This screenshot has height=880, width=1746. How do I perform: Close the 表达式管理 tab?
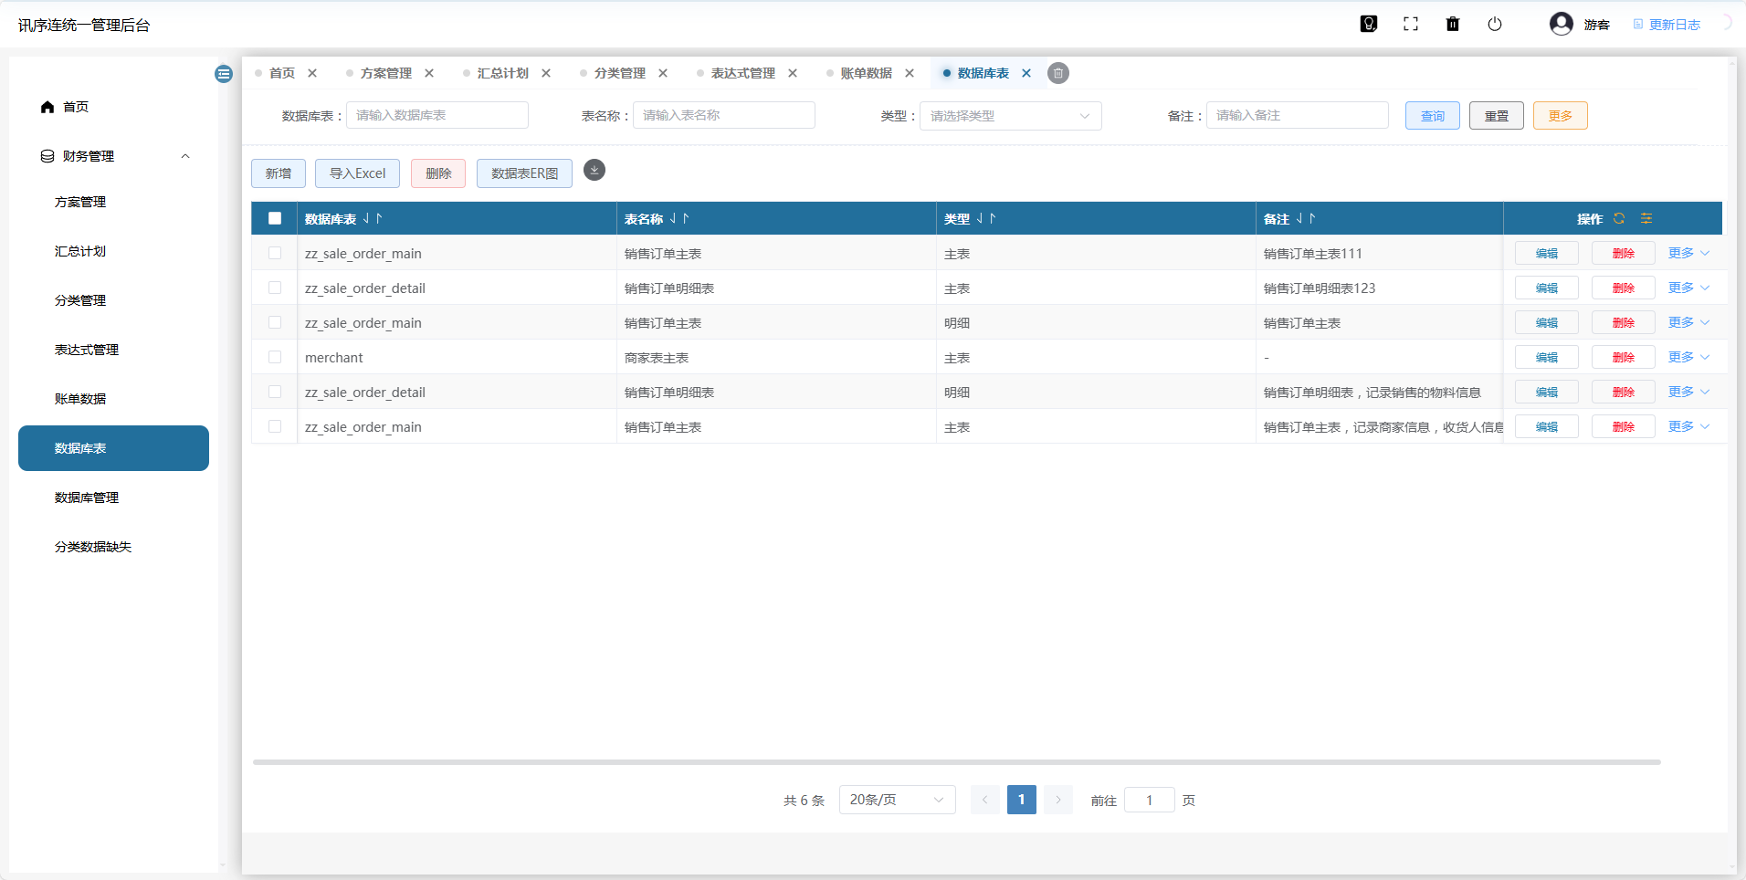pos(793,73)
